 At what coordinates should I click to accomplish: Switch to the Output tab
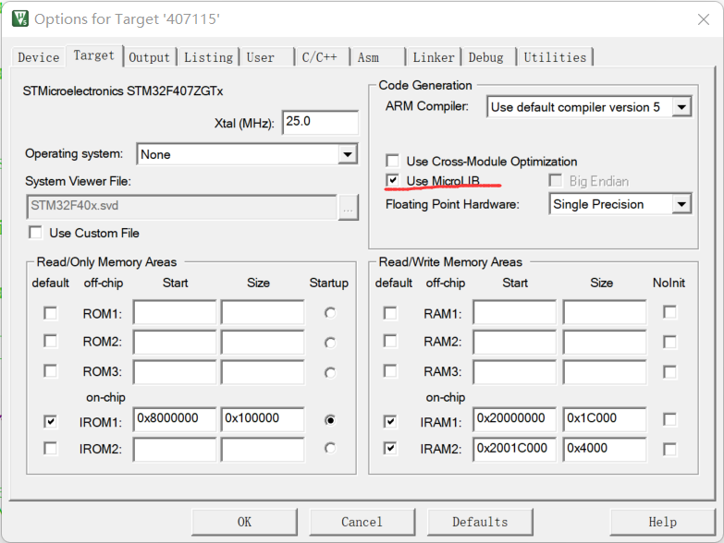149,57
